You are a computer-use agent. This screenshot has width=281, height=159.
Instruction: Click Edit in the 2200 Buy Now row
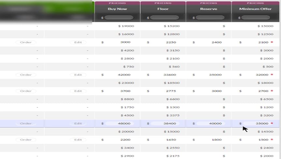tap(78, 140)
